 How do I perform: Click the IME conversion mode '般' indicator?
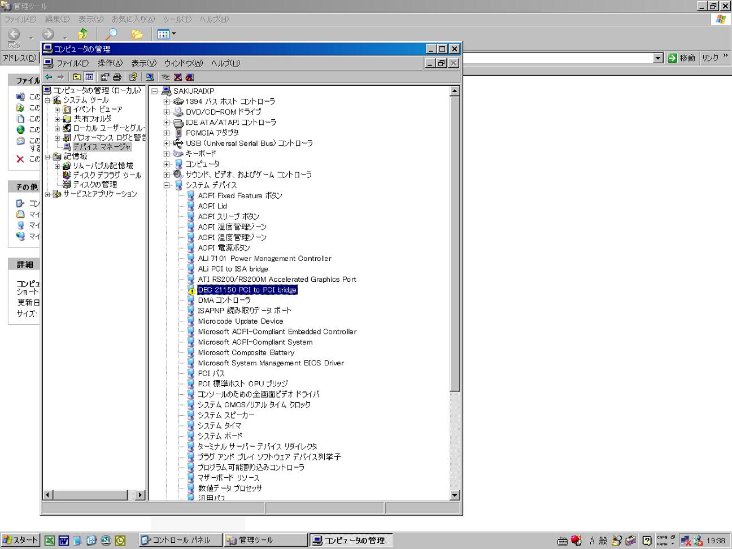click(x=603, y=541)
